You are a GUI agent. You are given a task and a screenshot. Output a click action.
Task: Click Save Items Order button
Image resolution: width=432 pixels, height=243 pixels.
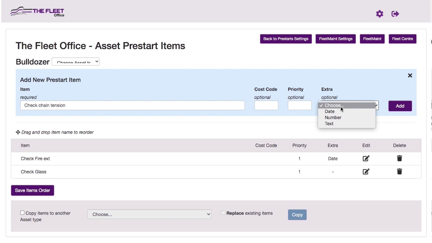pyautogui.click(x=32, y=190)
